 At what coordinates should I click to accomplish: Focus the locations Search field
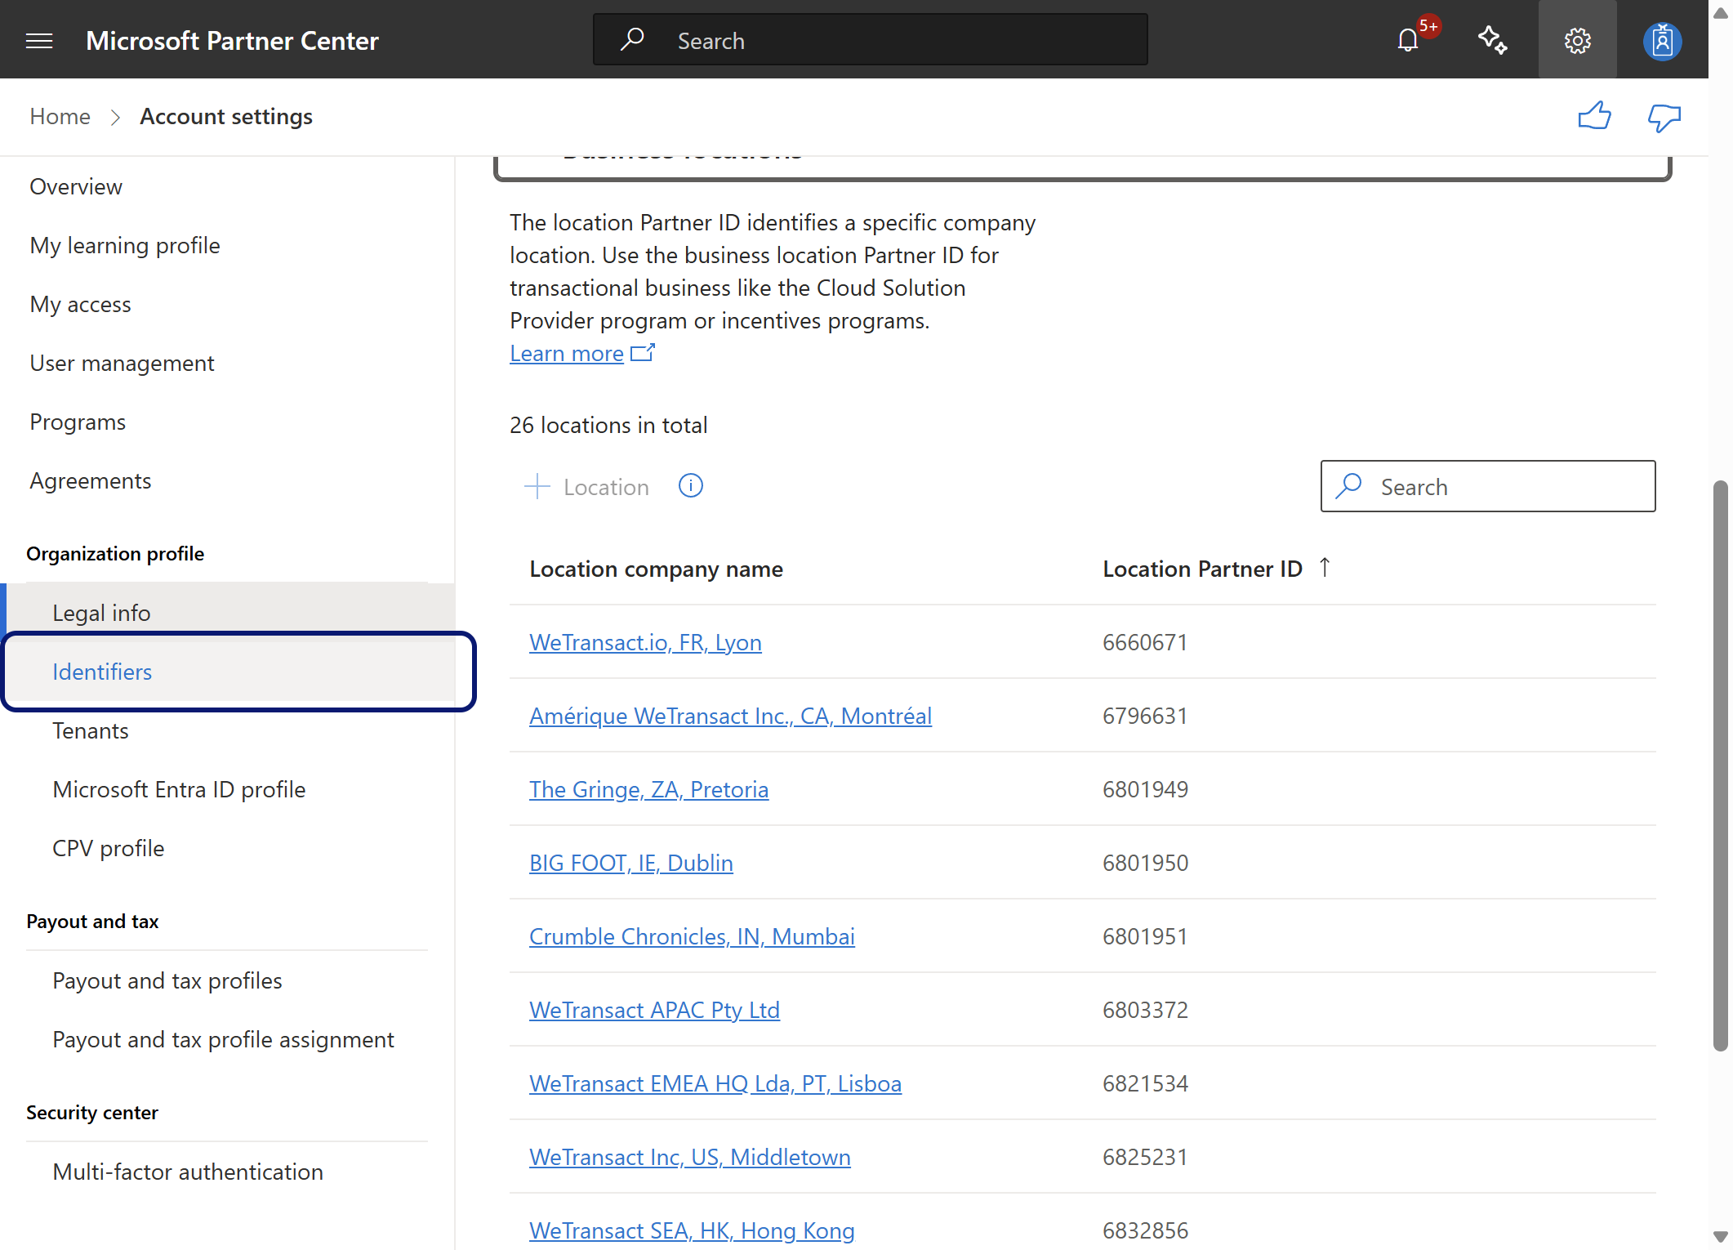coord(1488,486)
